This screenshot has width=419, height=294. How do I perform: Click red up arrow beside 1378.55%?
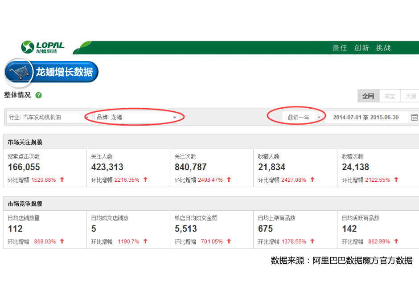312,241
